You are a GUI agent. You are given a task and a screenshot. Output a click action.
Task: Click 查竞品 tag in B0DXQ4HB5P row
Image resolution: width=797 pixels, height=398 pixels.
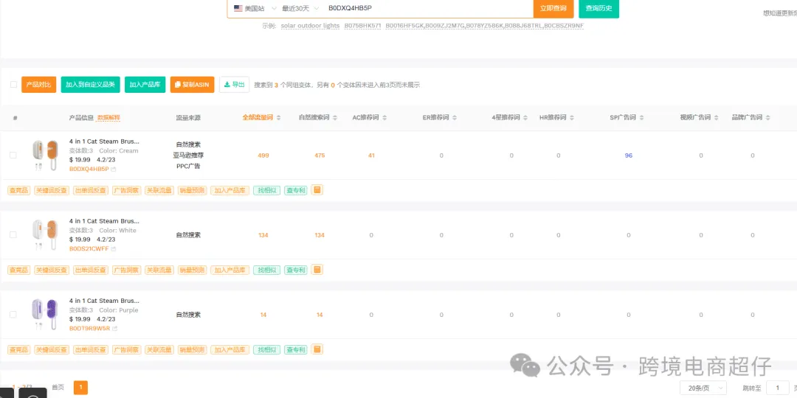coord(18,190)
